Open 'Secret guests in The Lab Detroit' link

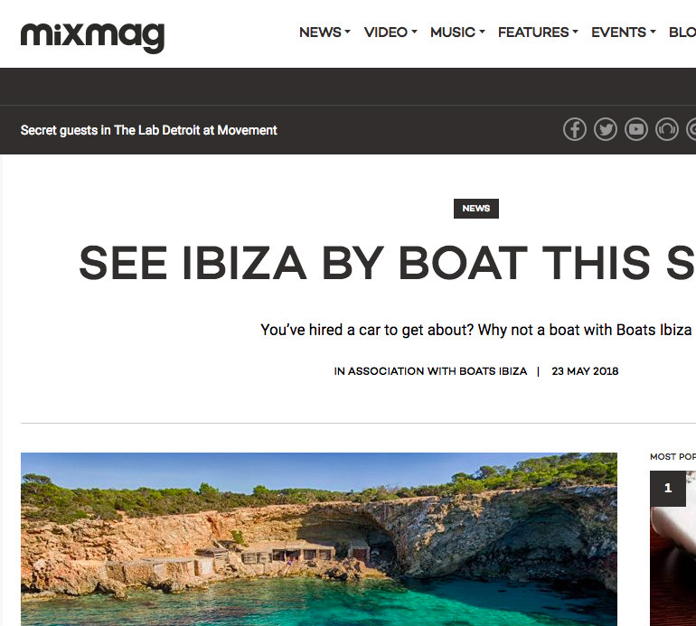pos(149,130)
